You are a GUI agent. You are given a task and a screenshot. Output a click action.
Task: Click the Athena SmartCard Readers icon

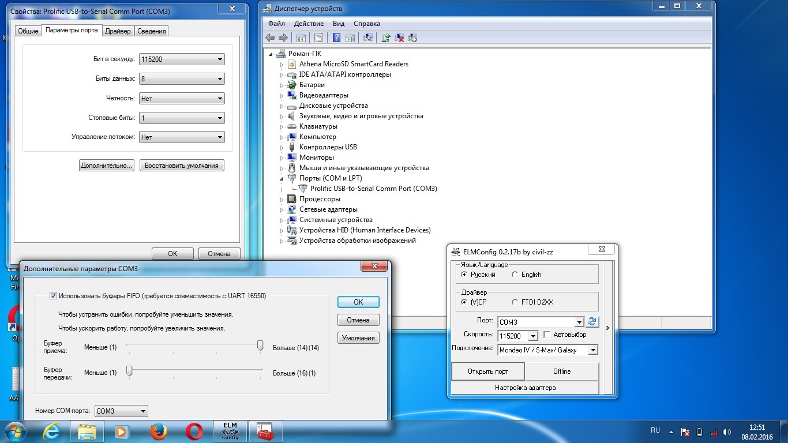click(x=292, y=64)
